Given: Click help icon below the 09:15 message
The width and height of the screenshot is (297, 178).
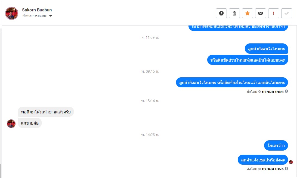Looking at the screenshot, I should [x=286, y=91].
